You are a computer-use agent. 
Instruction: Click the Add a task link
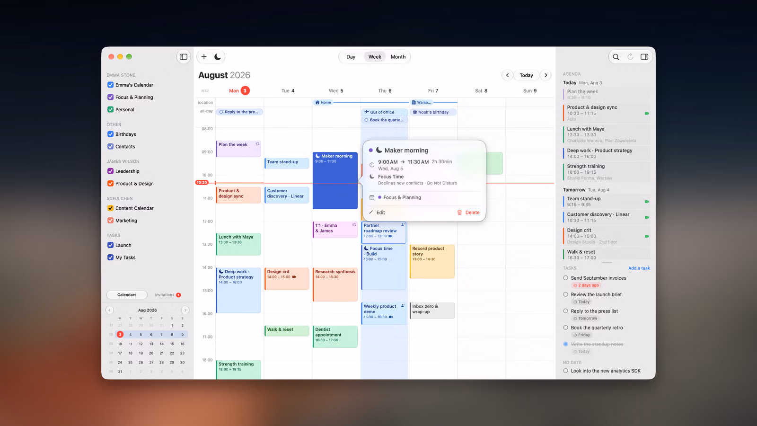pyautogui.click(x=639, y=268)
